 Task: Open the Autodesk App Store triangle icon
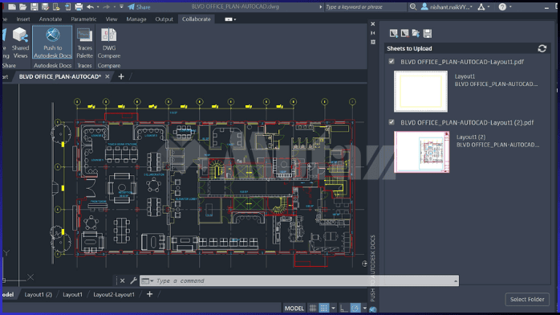(x=481, y=6)
